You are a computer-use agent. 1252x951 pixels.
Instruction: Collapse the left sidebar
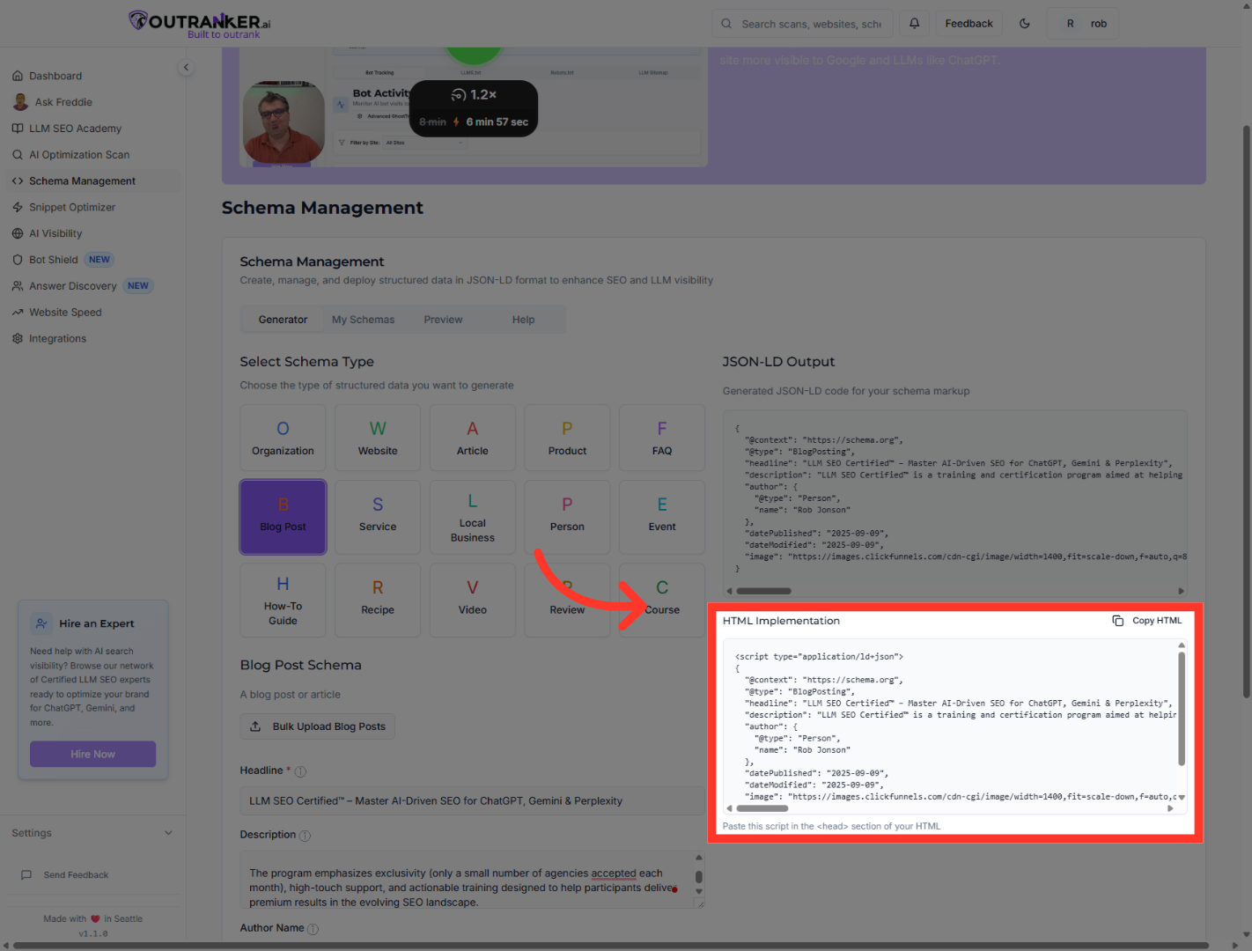click(x=186, y=67)
